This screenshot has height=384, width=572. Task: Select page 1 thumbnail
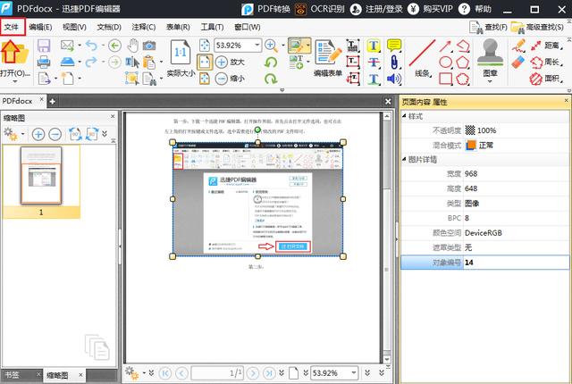[x=41, y=176]
